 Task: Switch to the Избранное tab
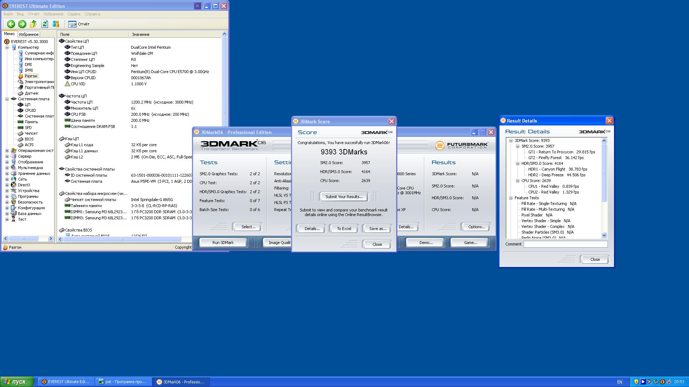point(29,34)
